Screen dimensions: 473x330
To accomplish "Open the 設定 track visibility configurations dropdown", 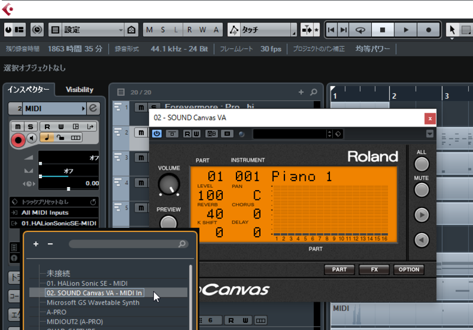I will pos(93,30).
